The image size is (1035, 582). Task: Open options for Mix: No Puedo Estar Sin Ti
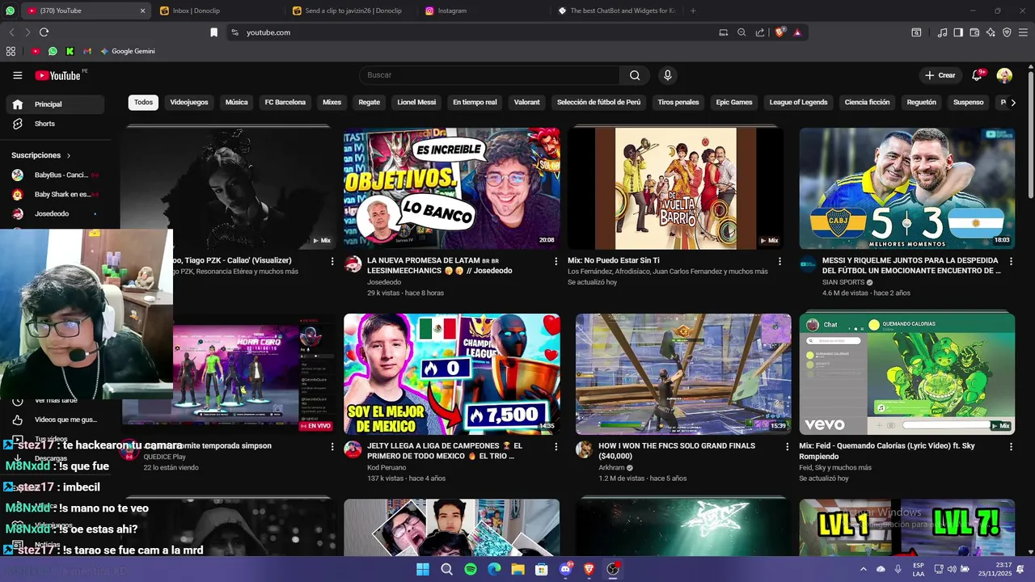point(779,261)
